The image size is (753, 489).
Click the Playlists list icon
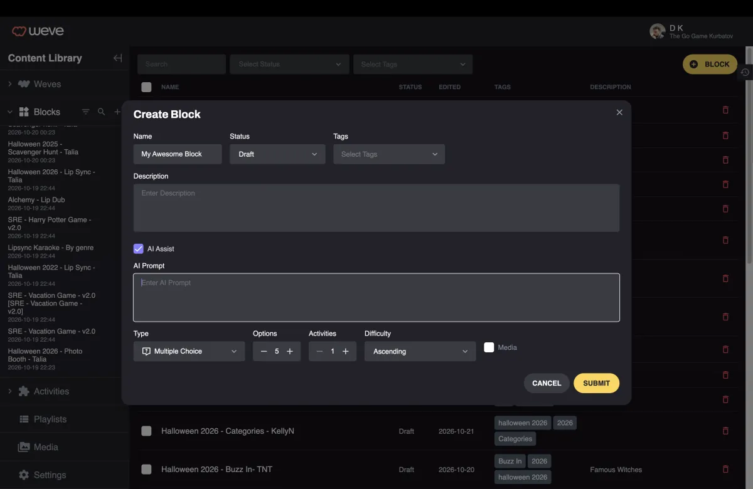(24, 419)
